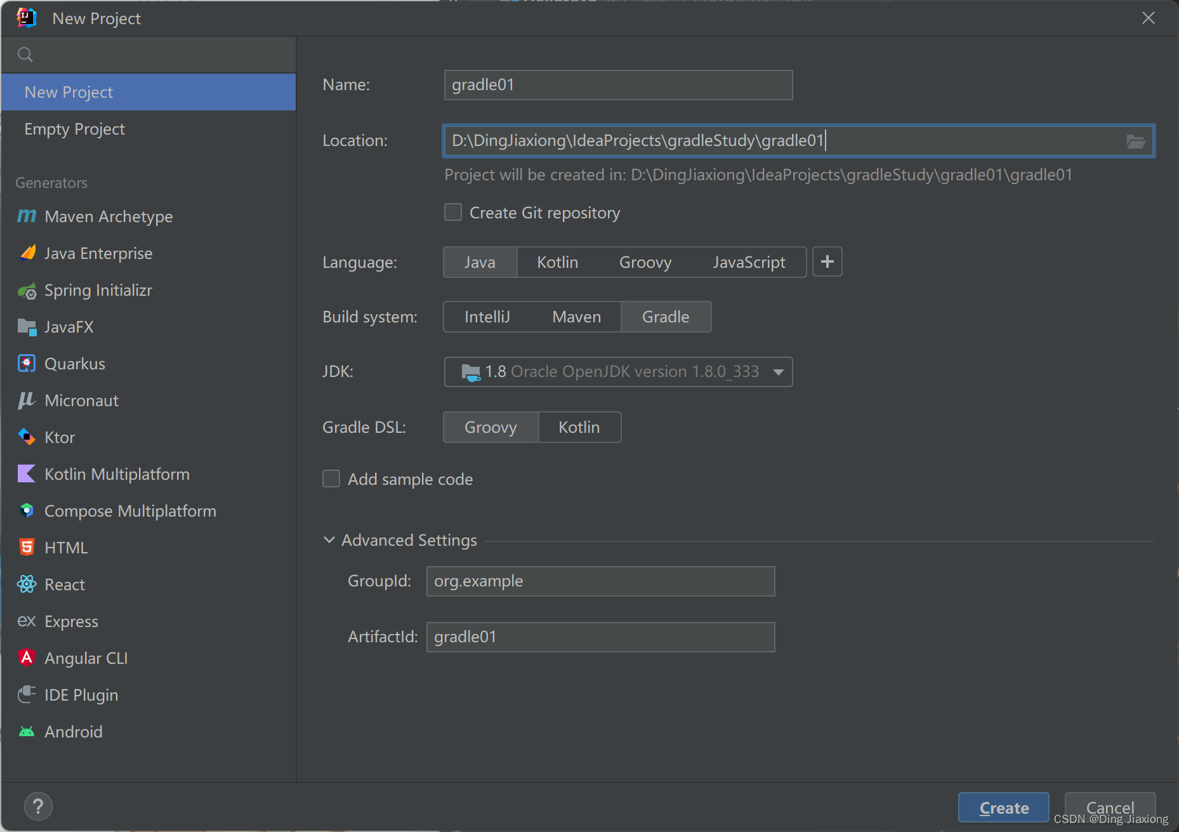Click the Help question mark button

[38, 807]
